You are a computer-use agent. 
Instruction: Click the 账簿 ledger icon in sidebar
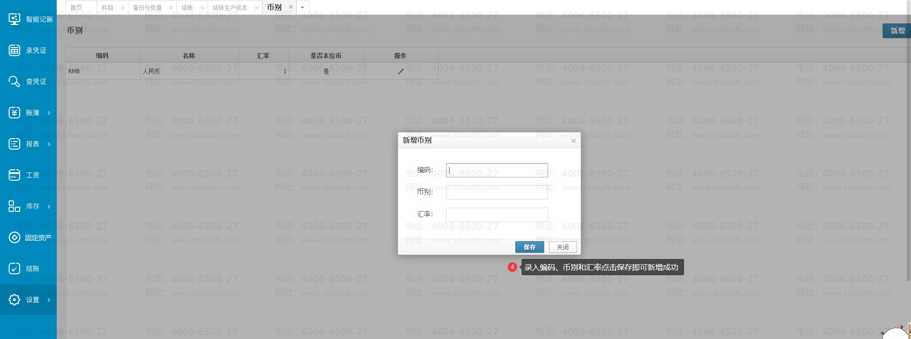(x=14, y=113)
